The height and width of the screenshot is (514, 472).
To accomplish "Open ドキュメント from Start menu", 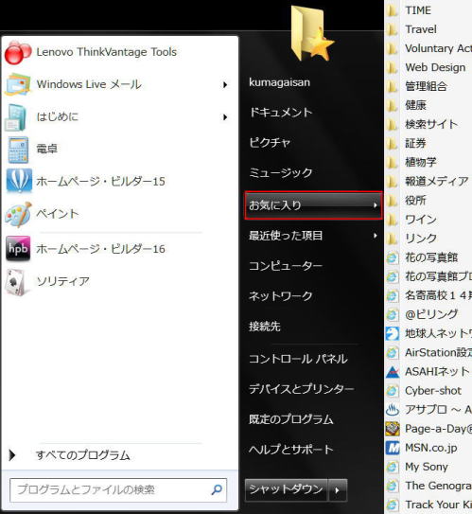I will click(x=281, y=113).
